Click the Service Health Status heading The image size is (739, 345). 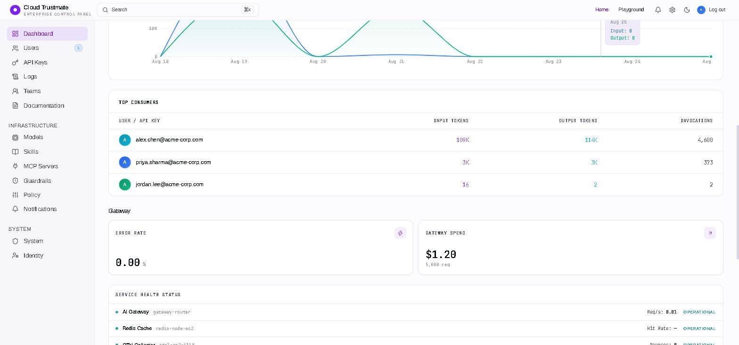pos(148,295)
